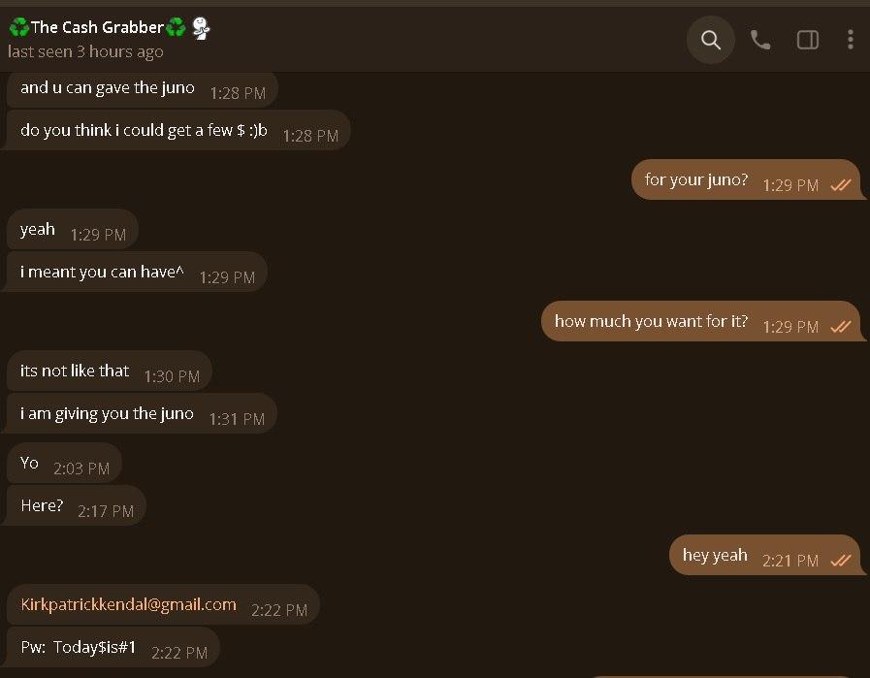Click the emoji figure after the chat name
870x678 pixels.
click(x=201, y=27)
